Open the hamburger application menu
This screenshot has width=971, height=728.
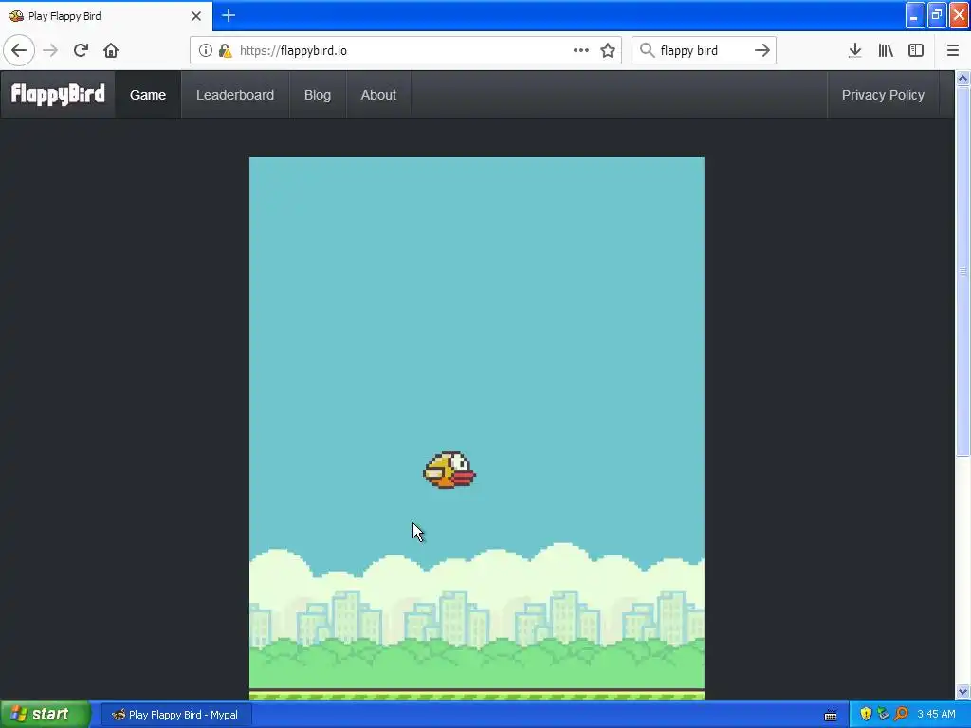[x=953, y=50]
